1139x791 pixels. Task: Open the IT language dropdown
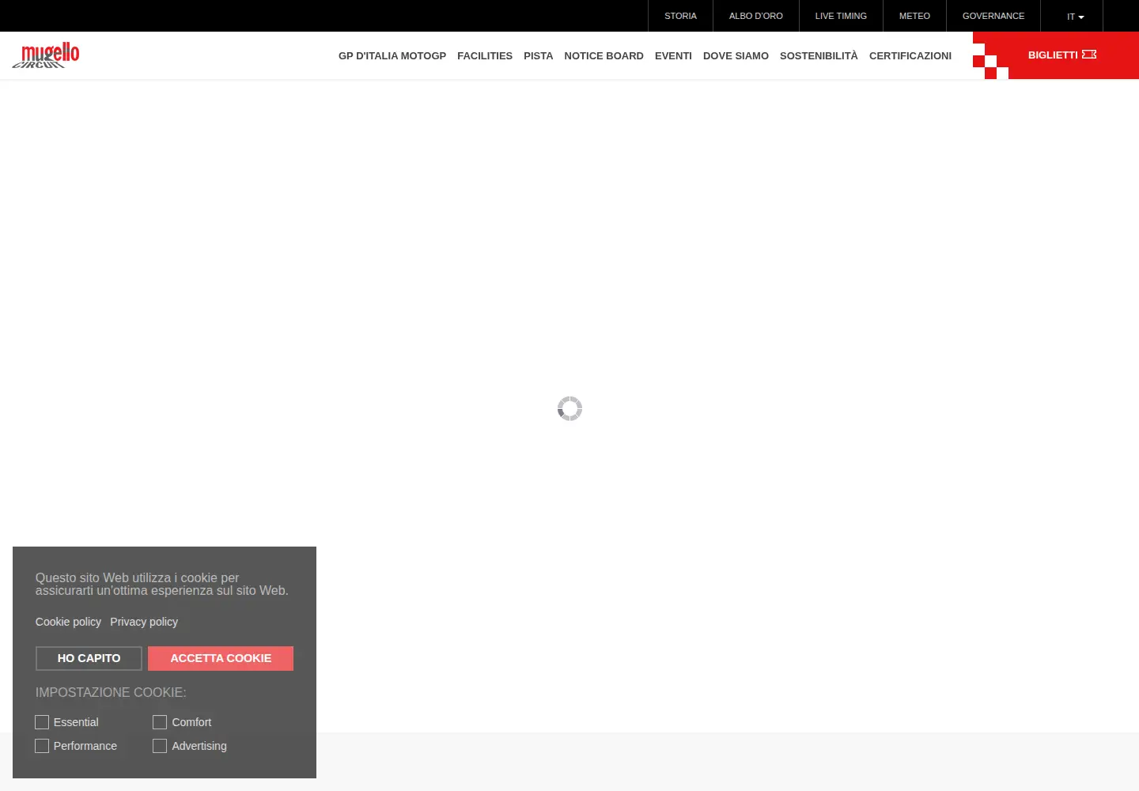tap(1075, 17)
